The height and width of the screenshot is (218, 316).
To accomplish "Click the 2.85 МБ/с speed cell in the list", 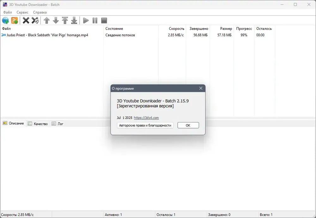I will tap(176, 35).
